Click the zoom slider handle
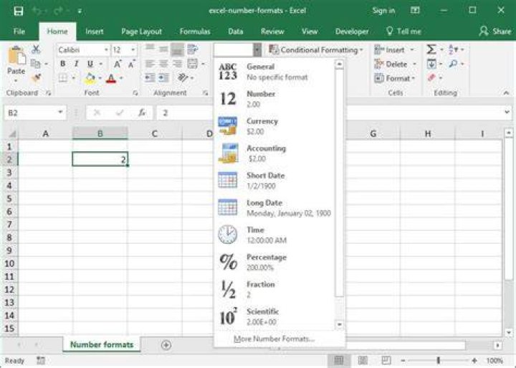 tap(438, 360)
